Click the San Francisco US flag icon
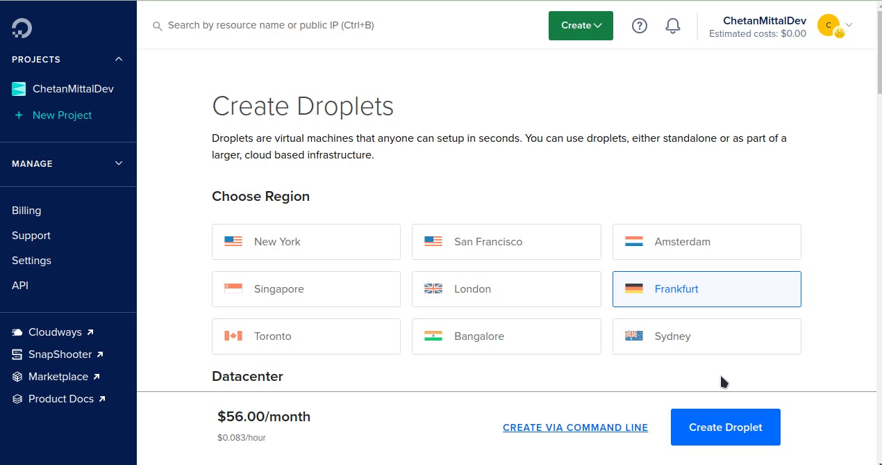This screenshot has height=465, width=882. pos(433,242)
